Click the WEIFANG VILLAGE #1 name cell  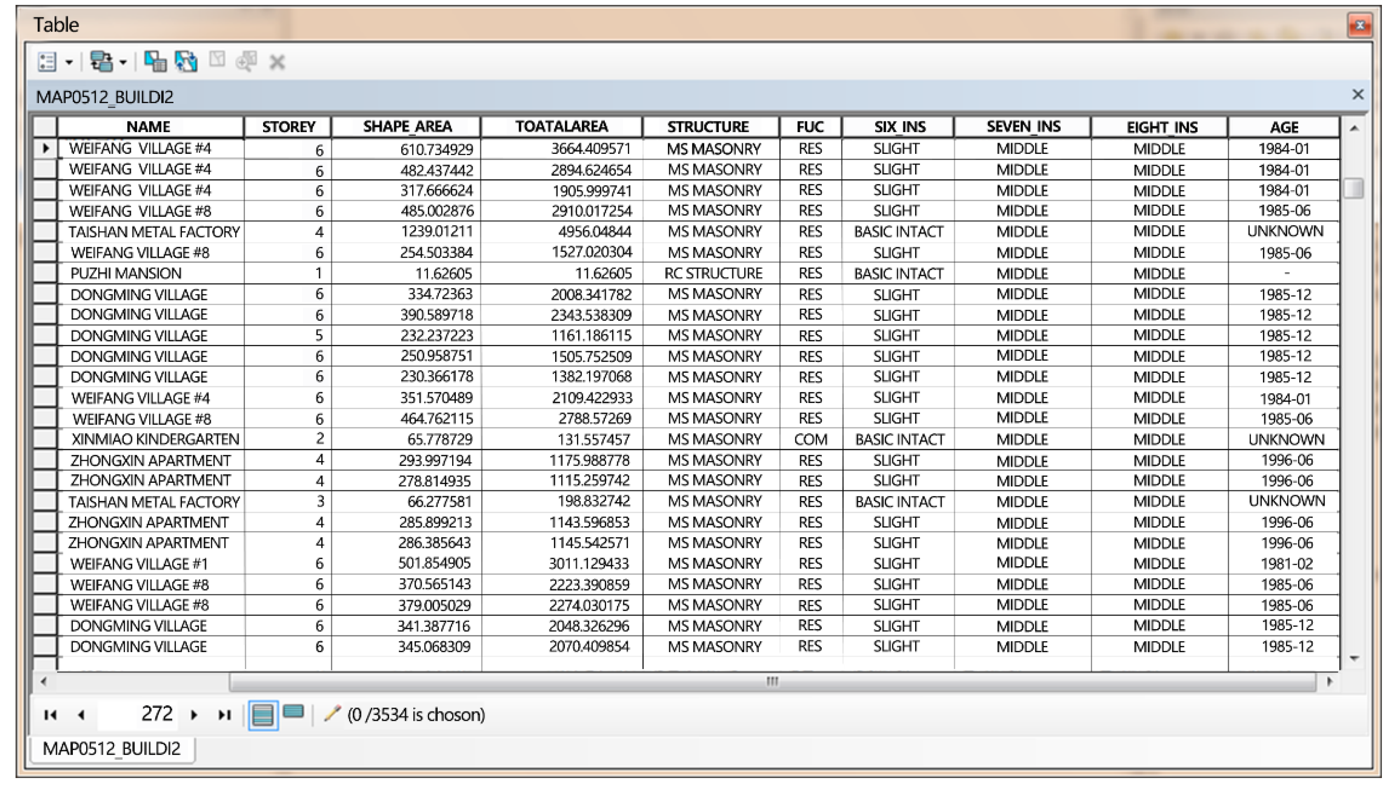click(150, 563)
